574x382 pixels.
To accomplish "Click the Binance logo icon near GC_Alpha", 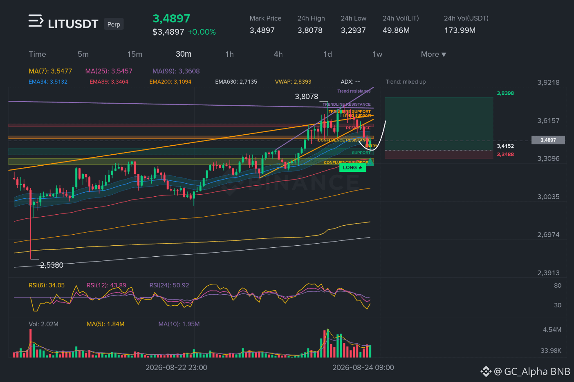I will coord(486,371).
